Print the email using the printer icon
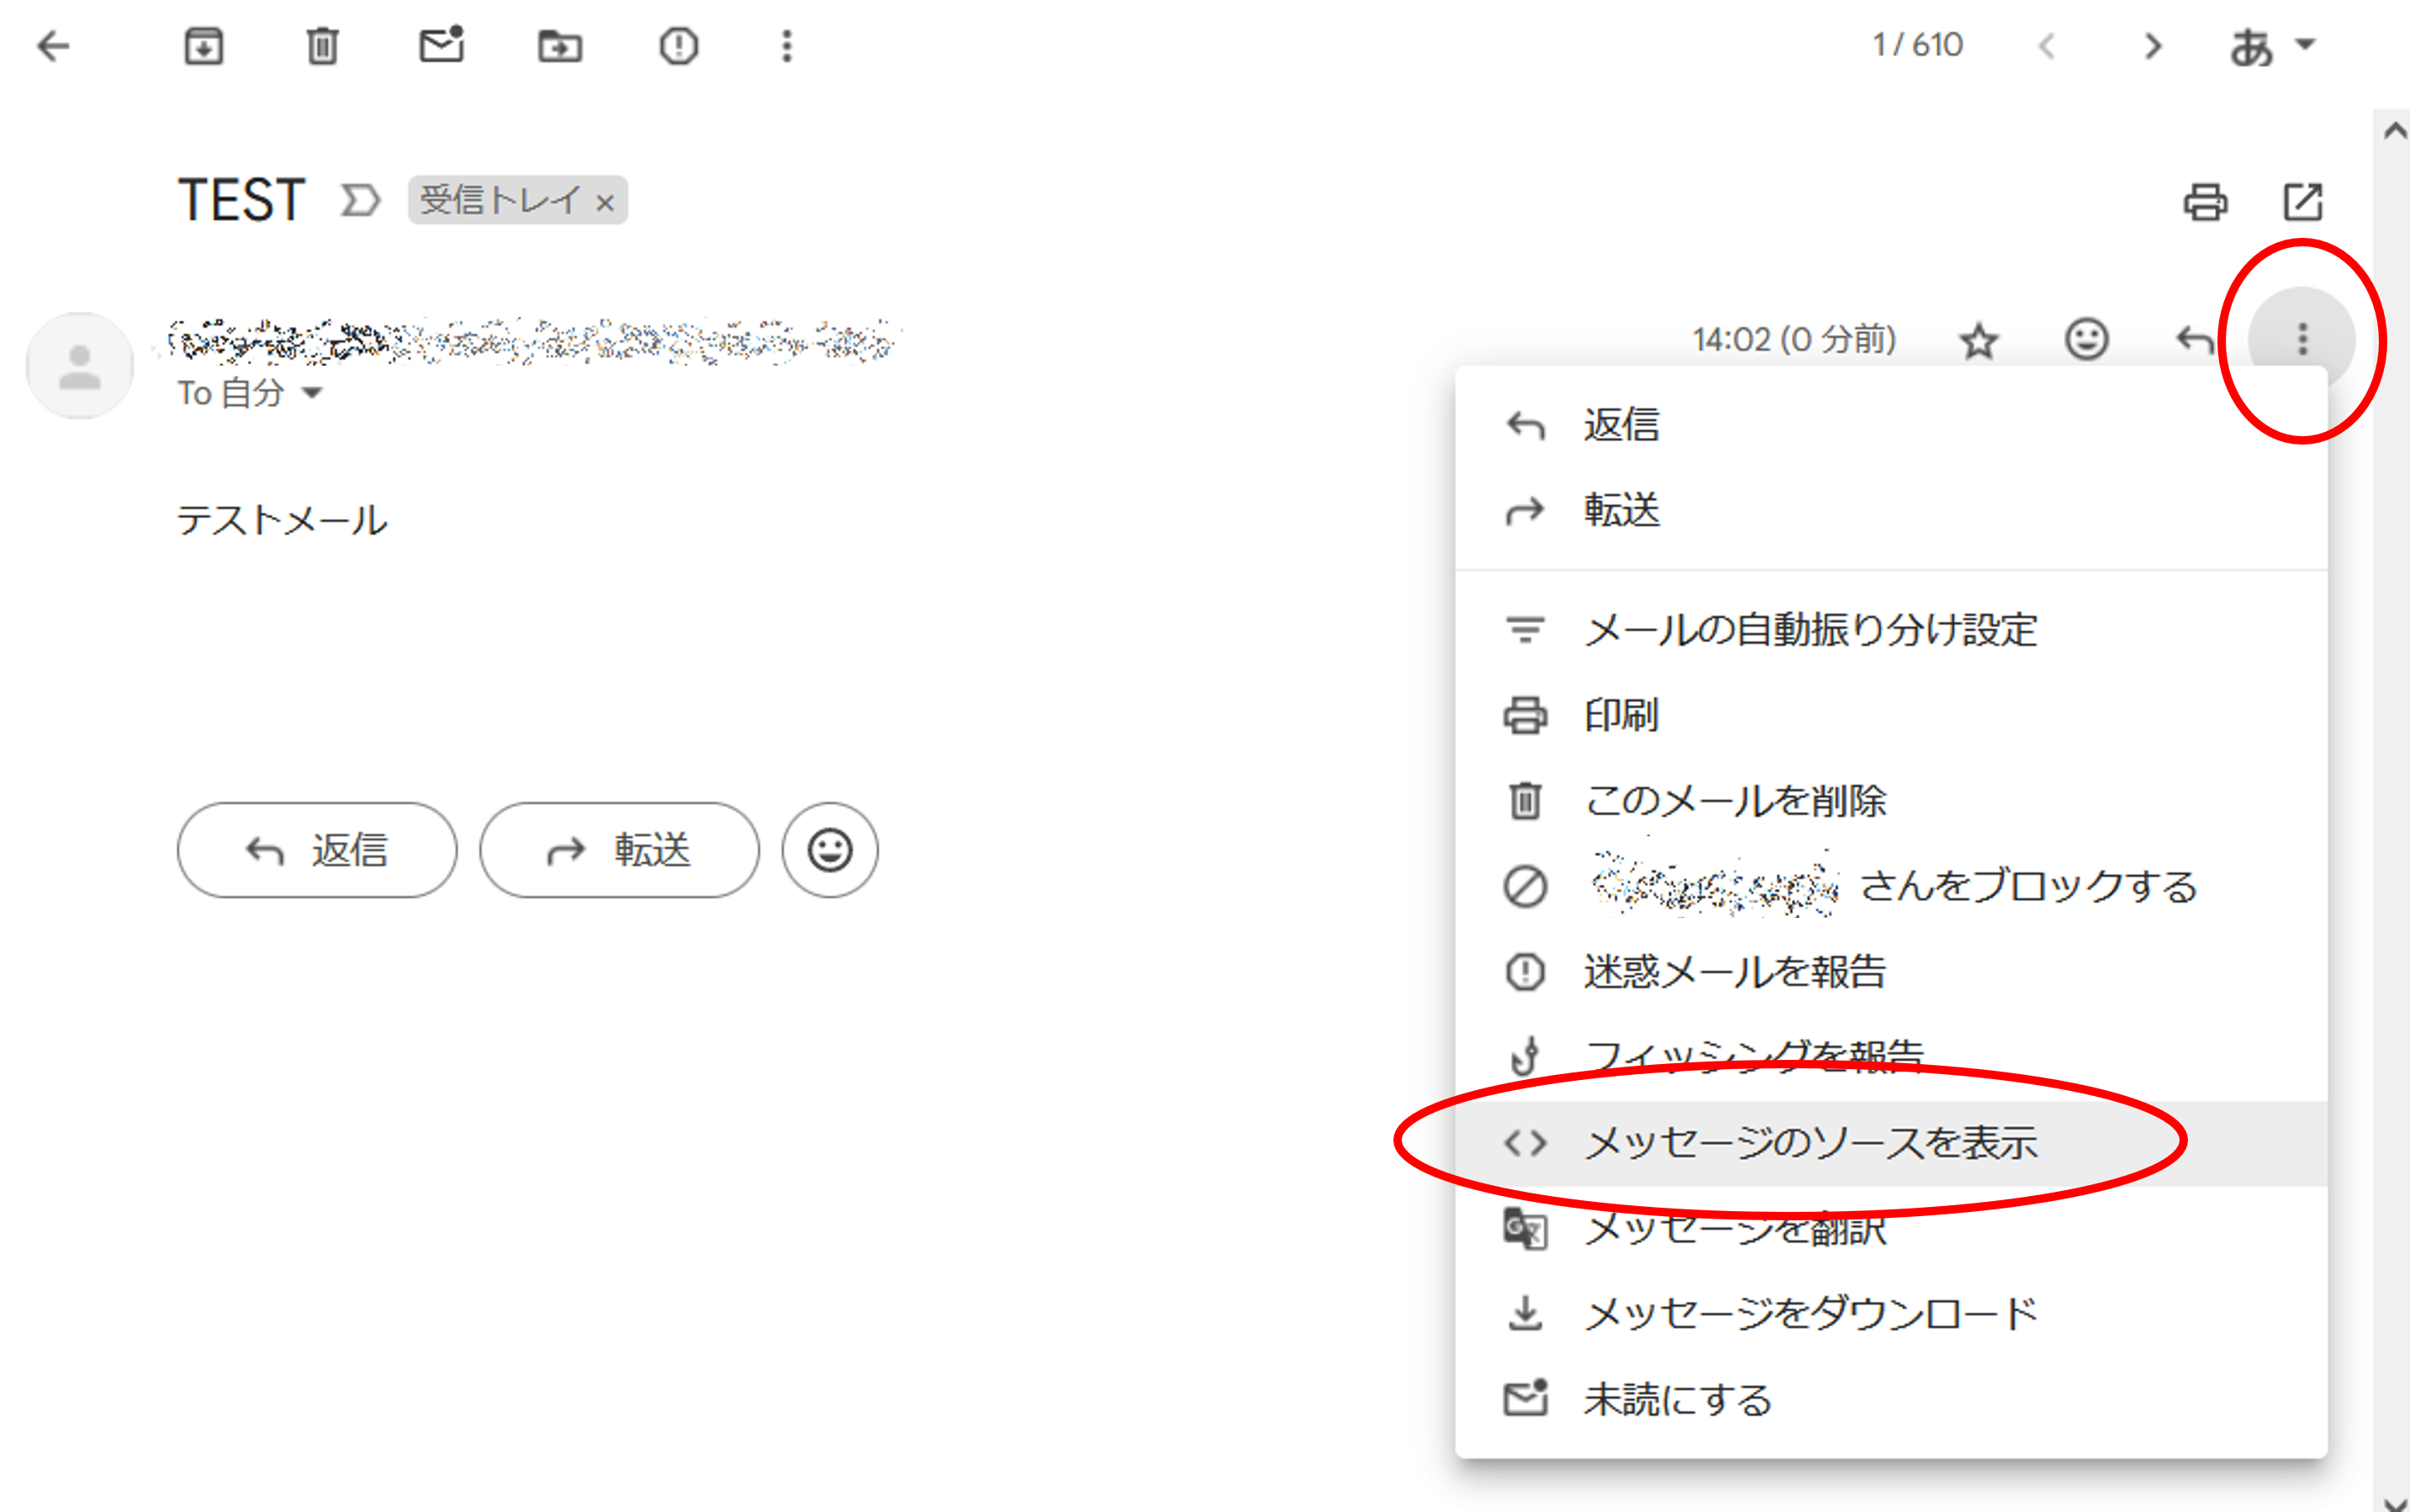 2206,202
